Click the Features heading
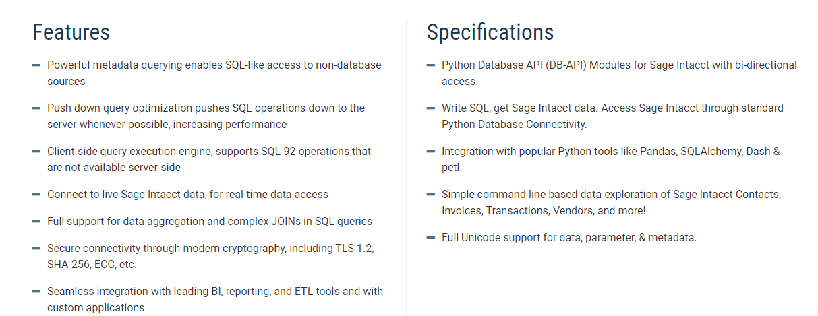This screenshot has height=316, width=818. [71, 32]
